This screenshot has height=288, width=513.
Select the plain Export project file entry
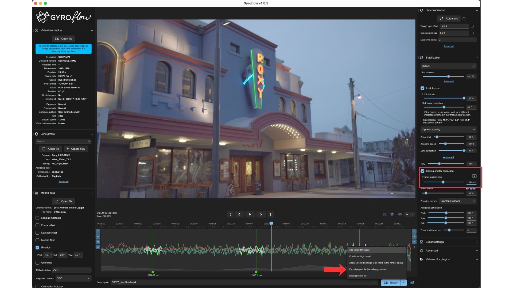click(377, 276)
